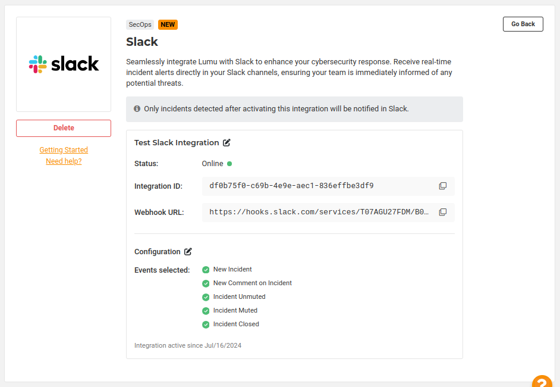Delete the Slack integration

pyautogui.click(x=64, y=128)
